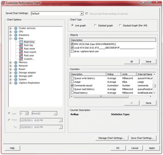Click Save Chart Settings... button

[x=143, y=138]
